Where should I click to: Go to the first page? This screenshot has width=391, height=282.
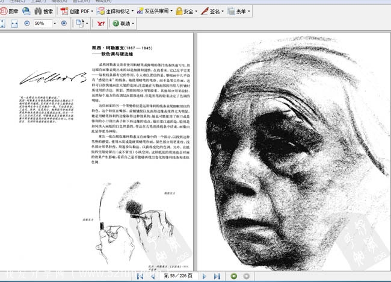point(140,276)
